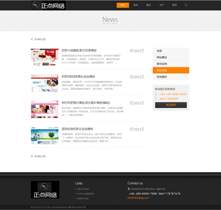This screenshot has width=221, height=210.
Task: Open the 织梦小说模版,散文欣赏模板 article title
Action: 79,50
